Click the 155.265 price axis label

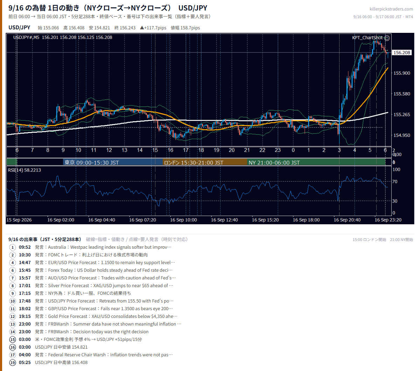point(402,115)
